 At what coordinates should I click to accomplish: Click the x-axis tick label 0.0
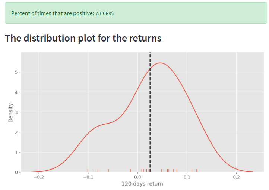pyautogui.click(x=137, y=177)
